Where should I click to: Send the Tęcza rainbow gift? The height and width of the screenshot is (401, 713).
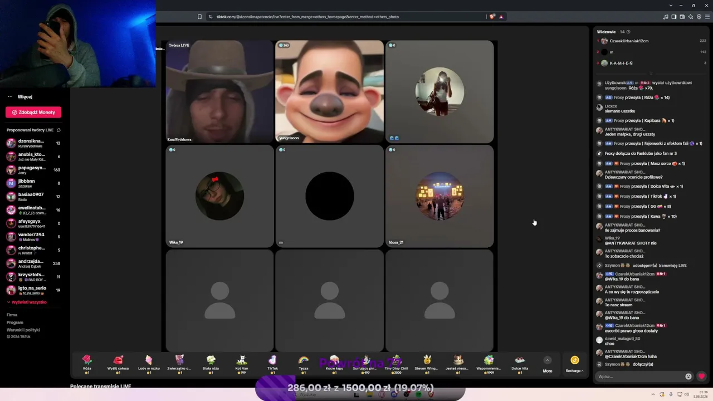pos(304,363)
